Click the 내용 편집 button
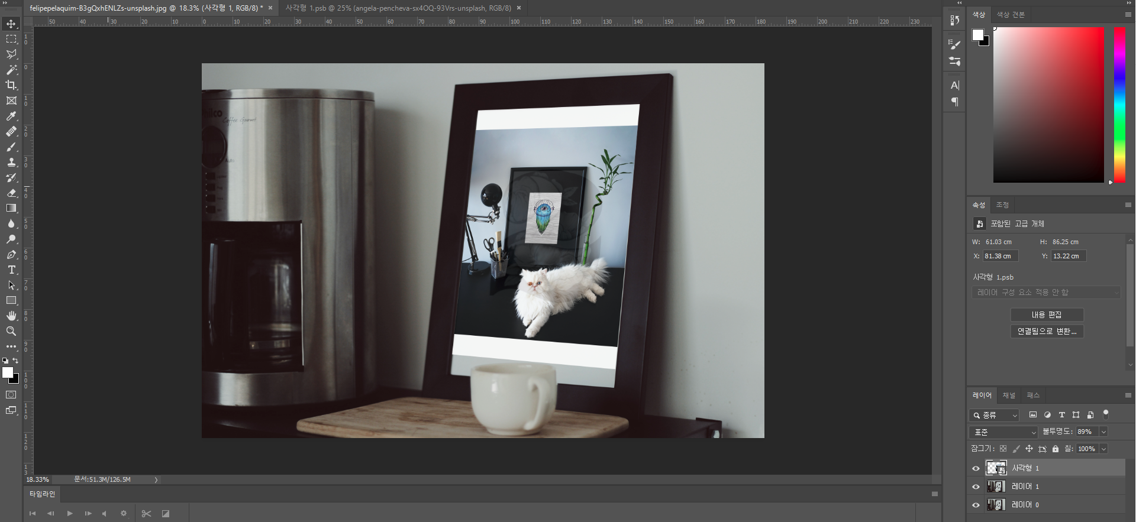This screenshot has height=522, width=1136. coord(1047,315)
